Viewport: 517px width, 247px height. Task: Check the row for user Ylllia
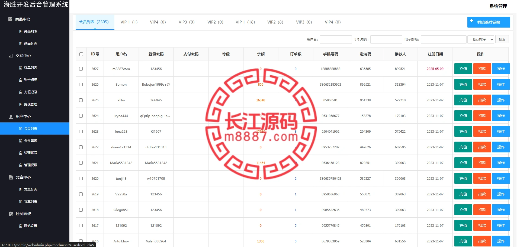pyautogui.click(x=81, y=100)
